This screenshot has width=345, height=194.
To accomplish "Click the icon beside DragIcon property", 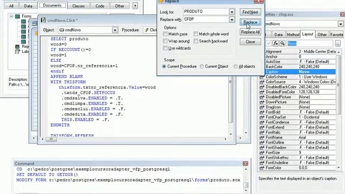I will 262,107.
